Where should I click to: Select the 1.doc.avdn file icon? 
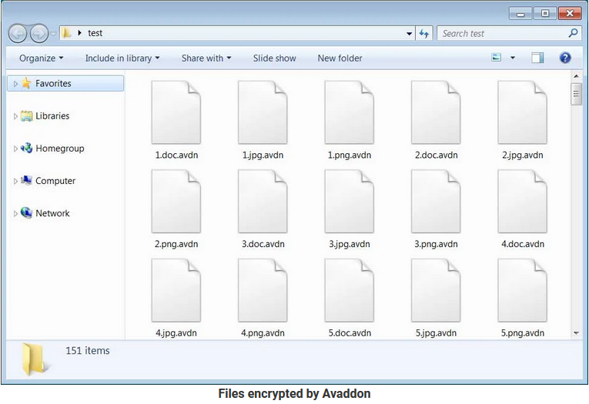tap(176, 112)
